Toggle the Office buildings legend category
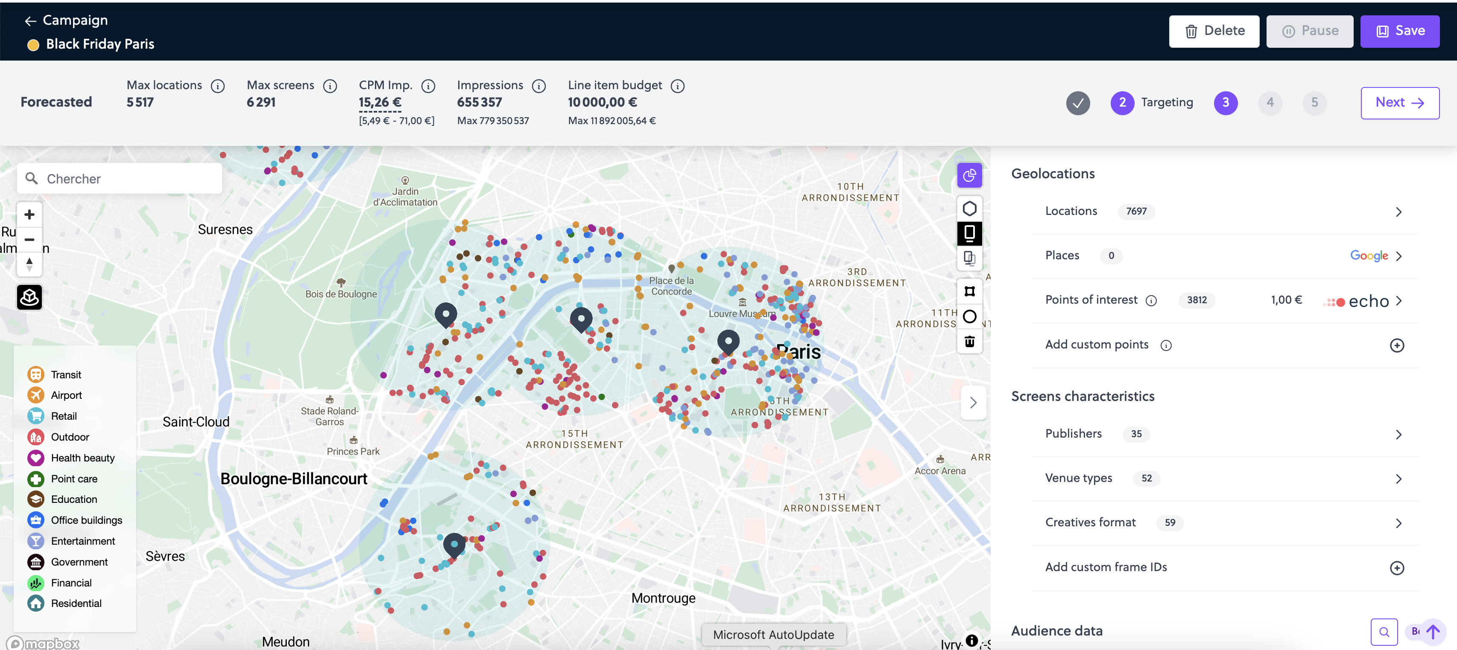Image resolution: width=1457 pixels, height=650 pixels. 35,520
